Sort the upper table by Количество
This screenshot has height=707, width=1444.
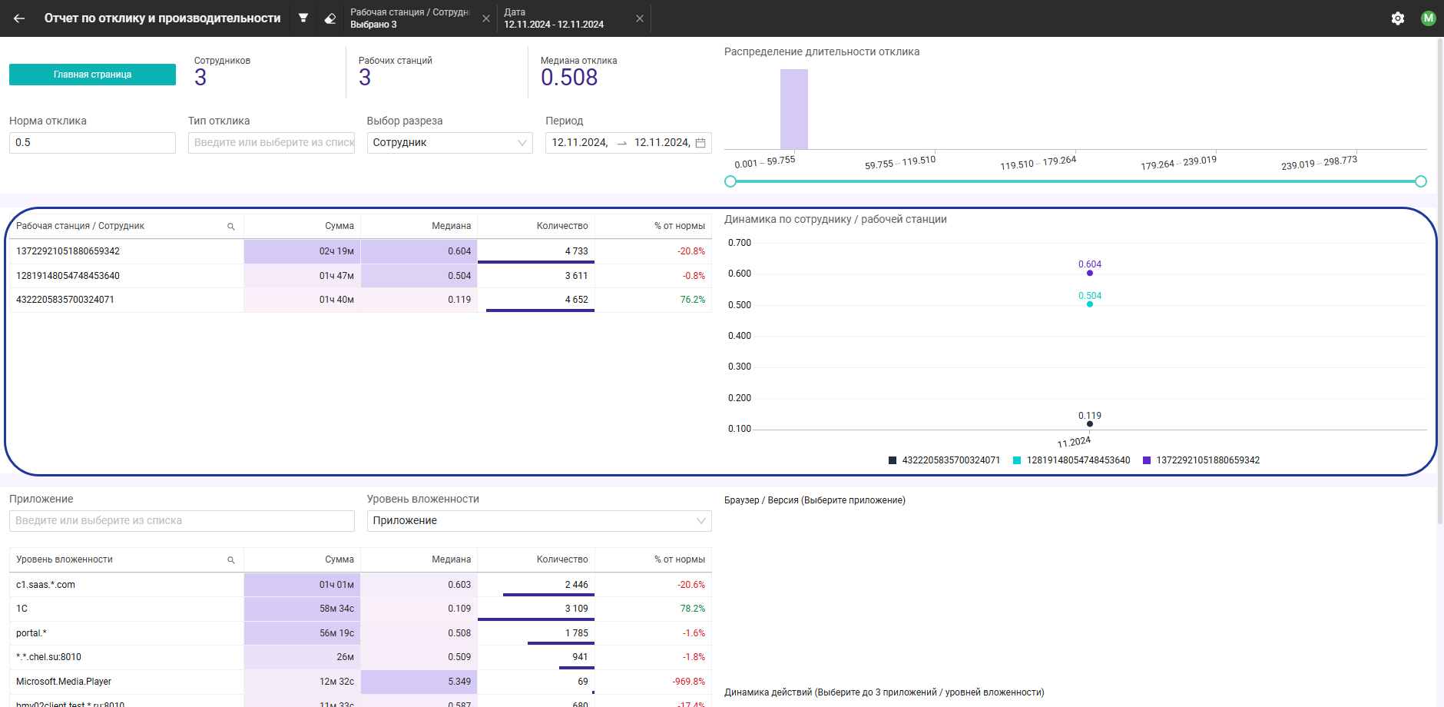coord(562,226)
